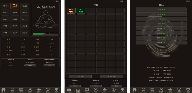Click 获取 under the double-rate timer 00:26:39

tap(49, 65)
